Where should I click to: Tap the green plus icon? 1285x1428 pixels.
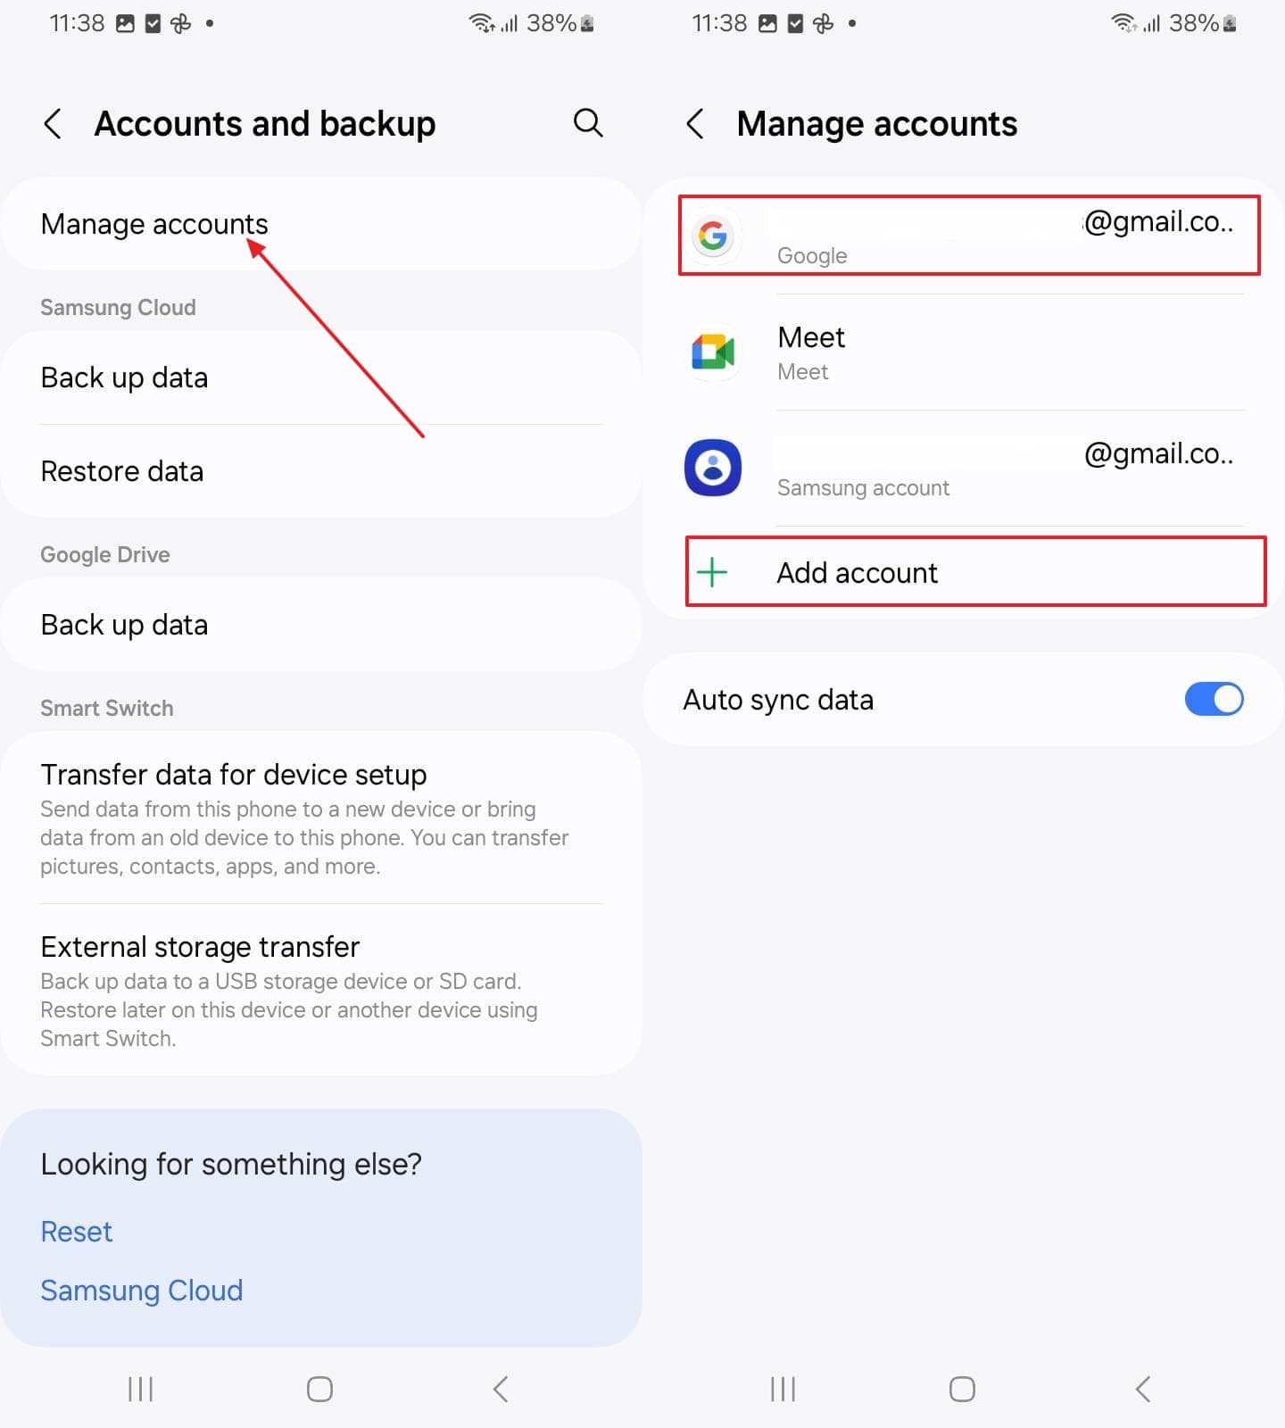(x=712, y=572)
